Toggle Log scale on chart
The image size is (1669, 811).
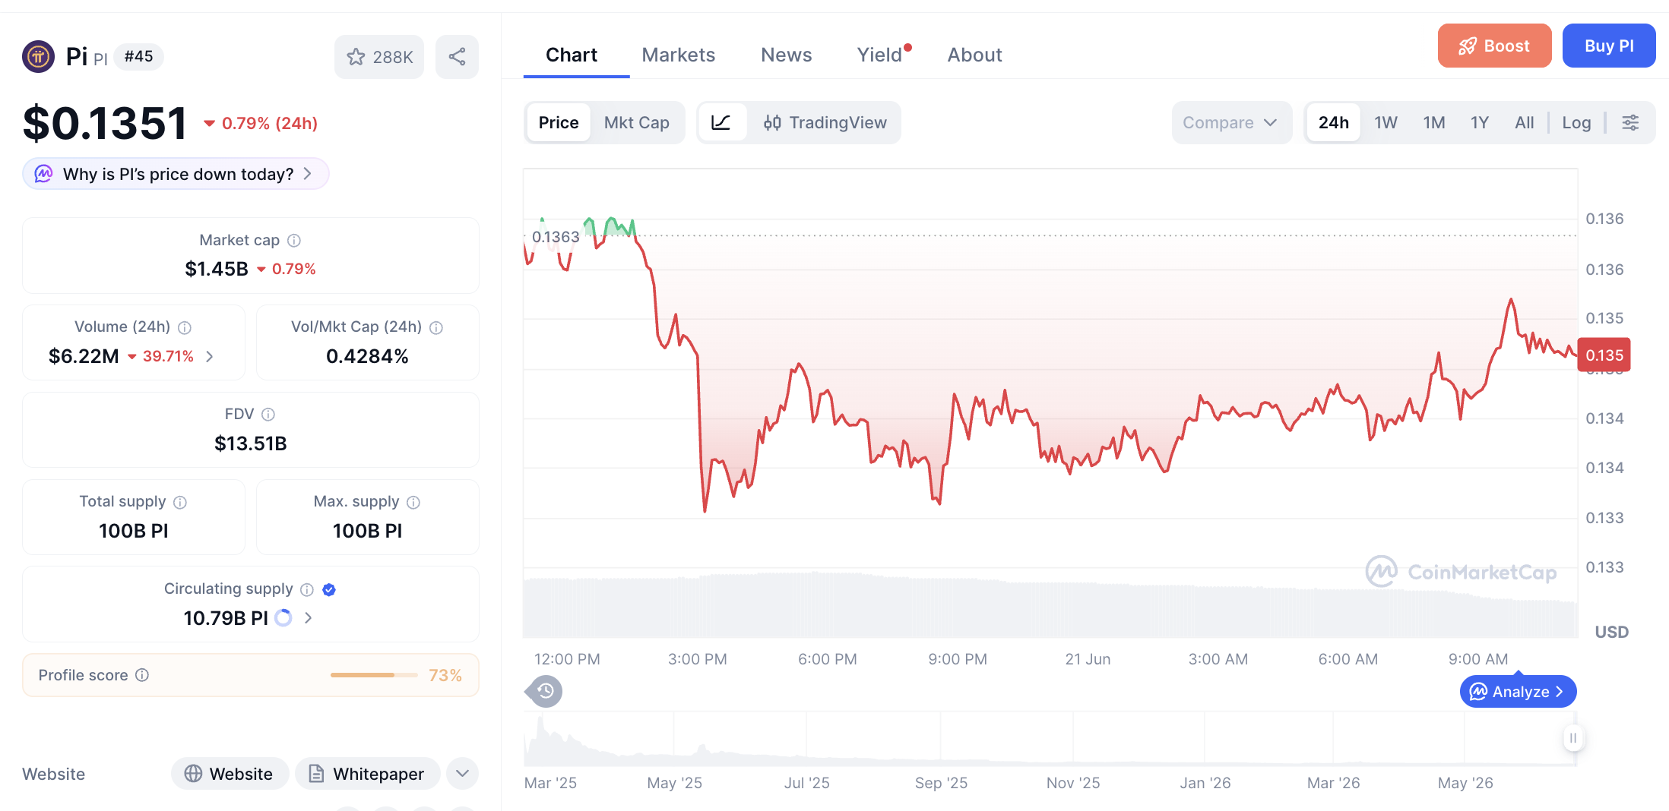pyautogui.click(x=1576, y=122)
